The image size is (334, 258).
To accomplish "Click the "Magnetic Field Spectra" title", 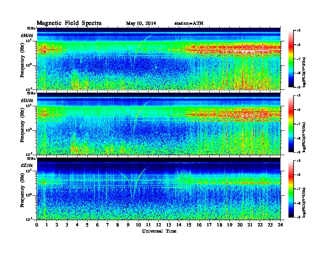I will 69,23.
